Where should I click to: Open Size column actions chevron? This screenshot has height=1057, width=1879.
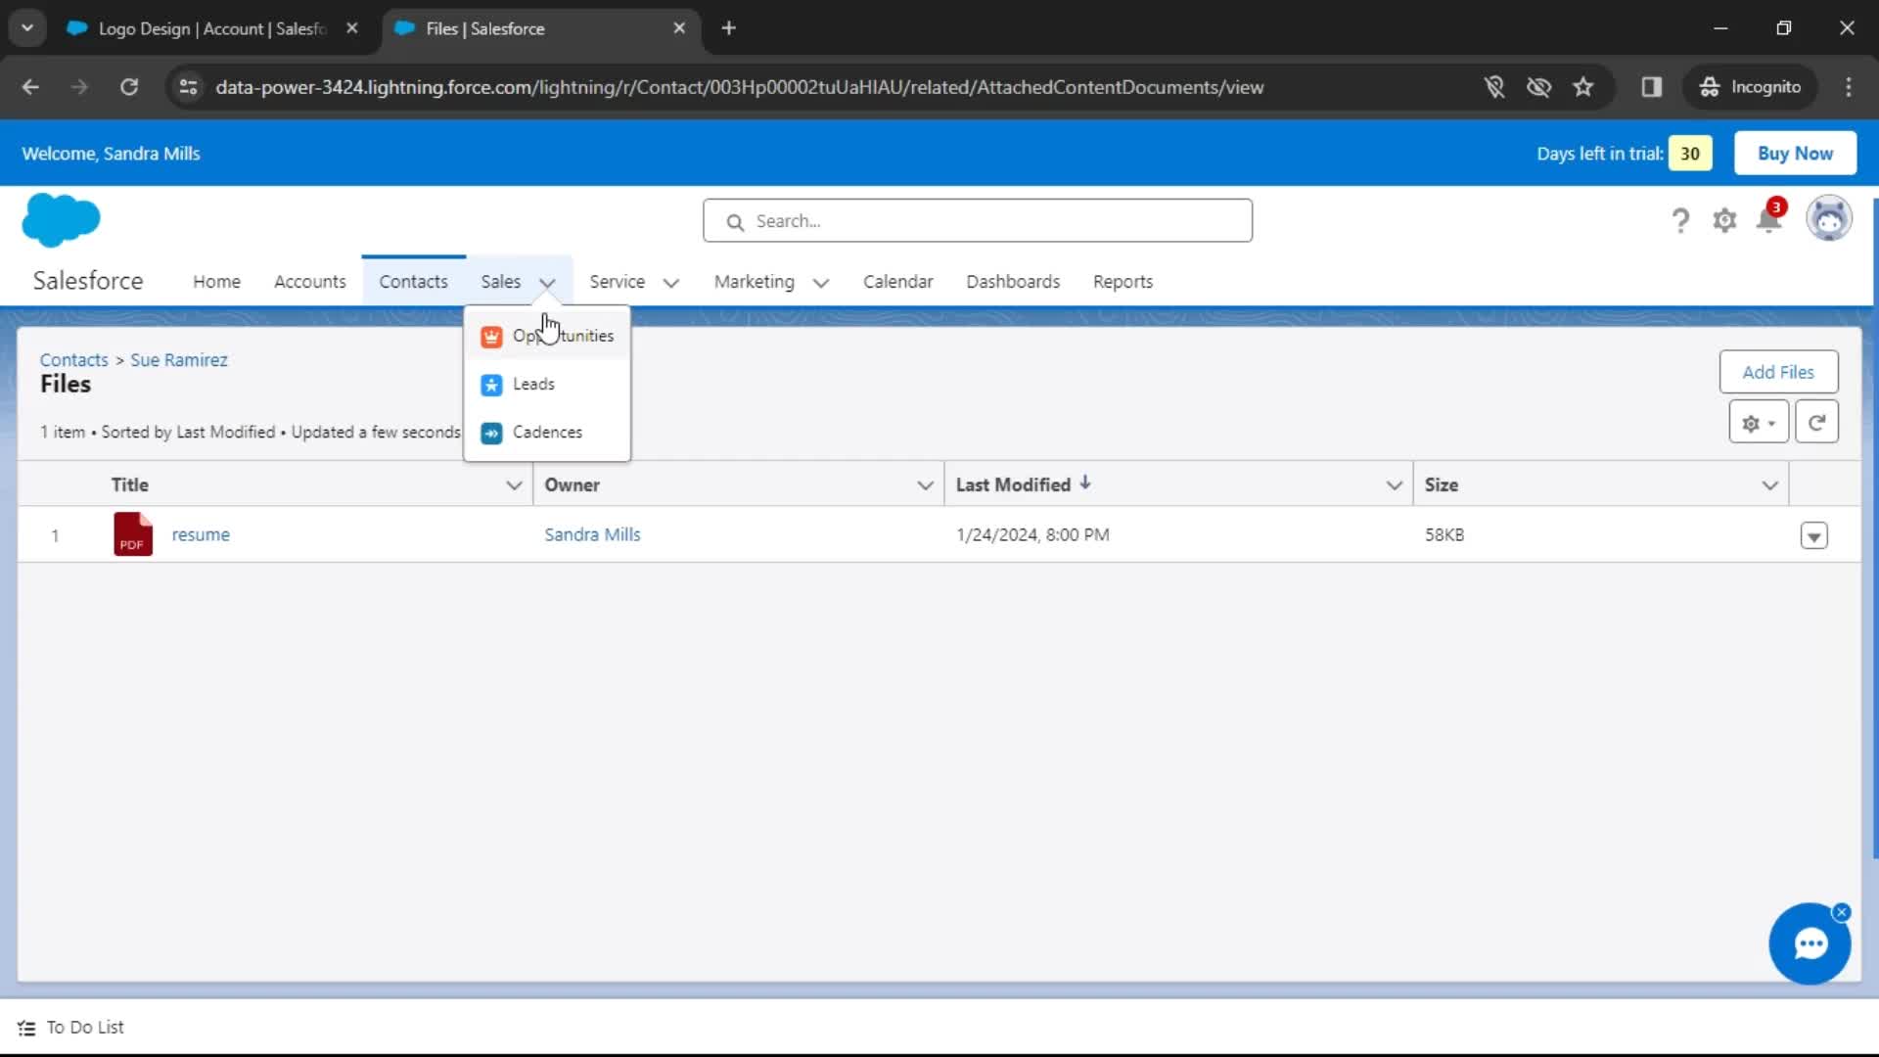(x=1769, y=485)
